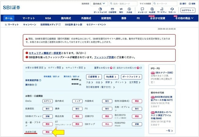Select the おまかせ投資 nav tab
Image resolution: width=199 pixels, height=137 pixels.
click(x=157, y=18)
